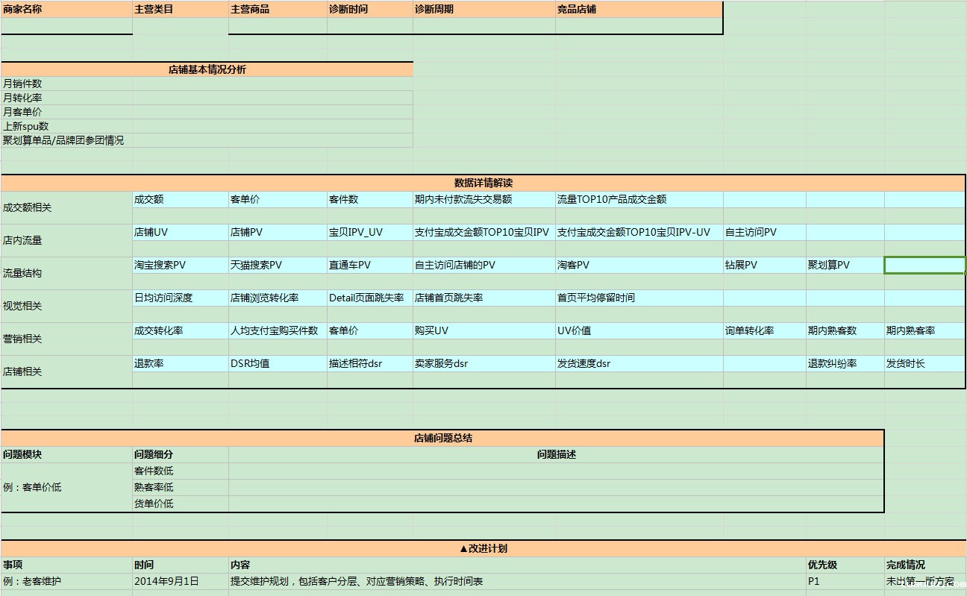
Task: Select the 熟客率低 cell
Action: click(180, 487)
